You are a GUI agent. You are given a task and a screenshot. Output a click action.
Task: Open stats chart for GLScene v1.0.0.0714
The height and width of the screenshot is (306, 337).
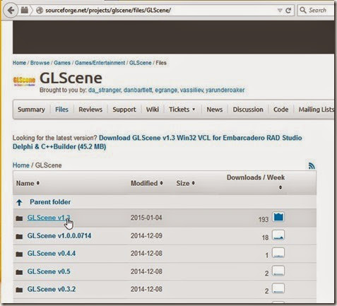click(x=278, y=235)
